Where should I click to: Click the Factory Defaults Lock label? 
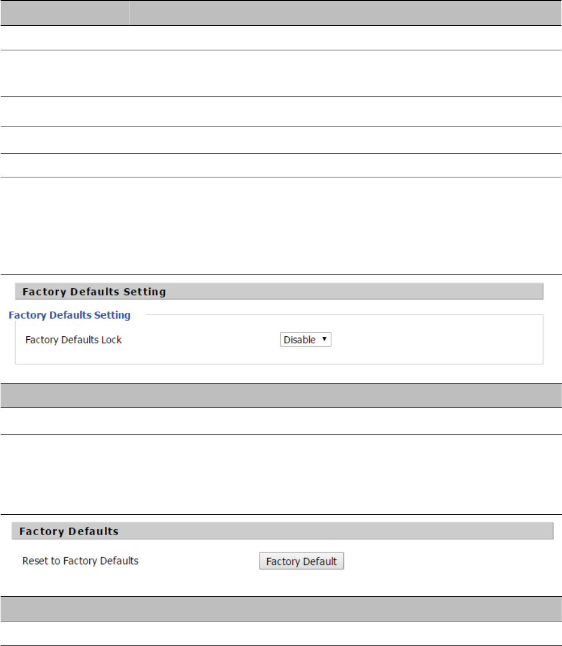(73, 340)
